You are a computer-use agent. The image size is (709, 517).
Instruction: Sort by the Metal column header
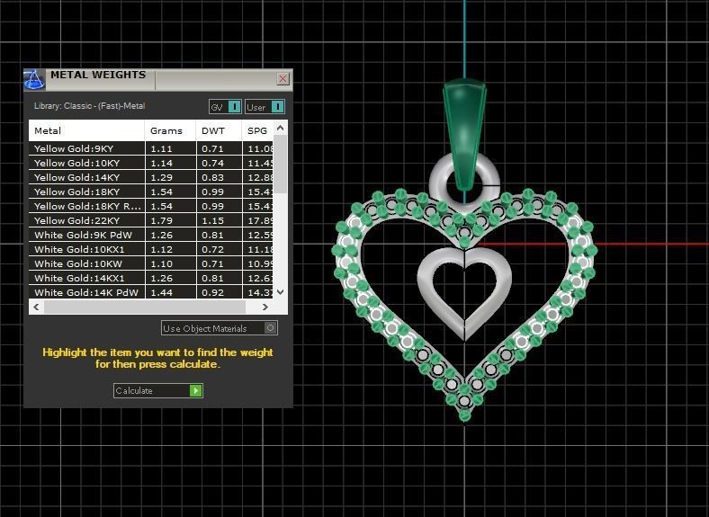click(86, 130)
